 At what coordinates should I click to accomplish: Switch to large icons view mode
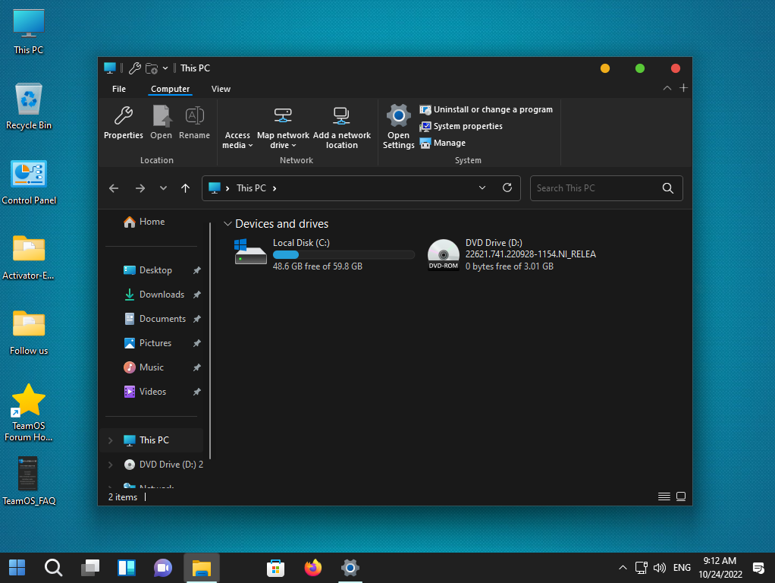coord(681,496)
